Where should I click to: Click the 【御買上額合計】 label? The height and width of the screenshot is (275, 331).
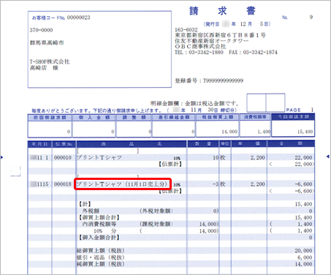[x=99, y=217]
